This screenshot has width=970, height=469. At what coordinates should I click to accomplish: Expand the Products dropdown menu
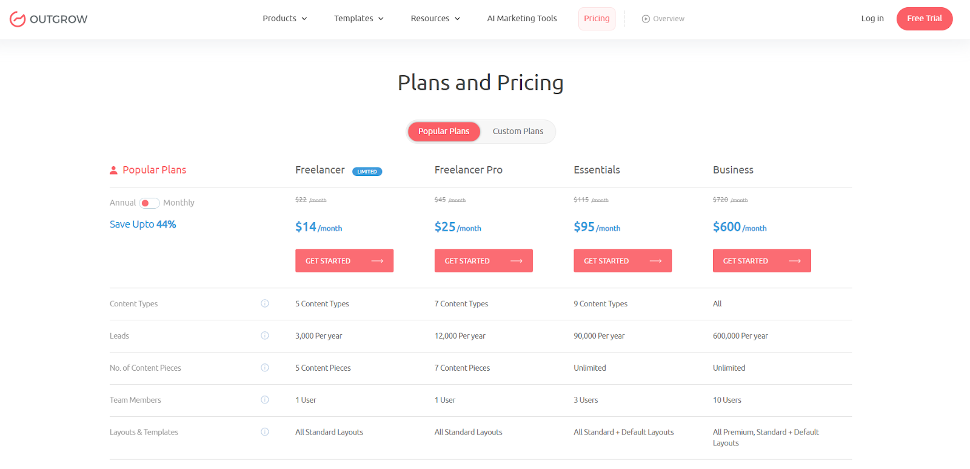point(285,19)
